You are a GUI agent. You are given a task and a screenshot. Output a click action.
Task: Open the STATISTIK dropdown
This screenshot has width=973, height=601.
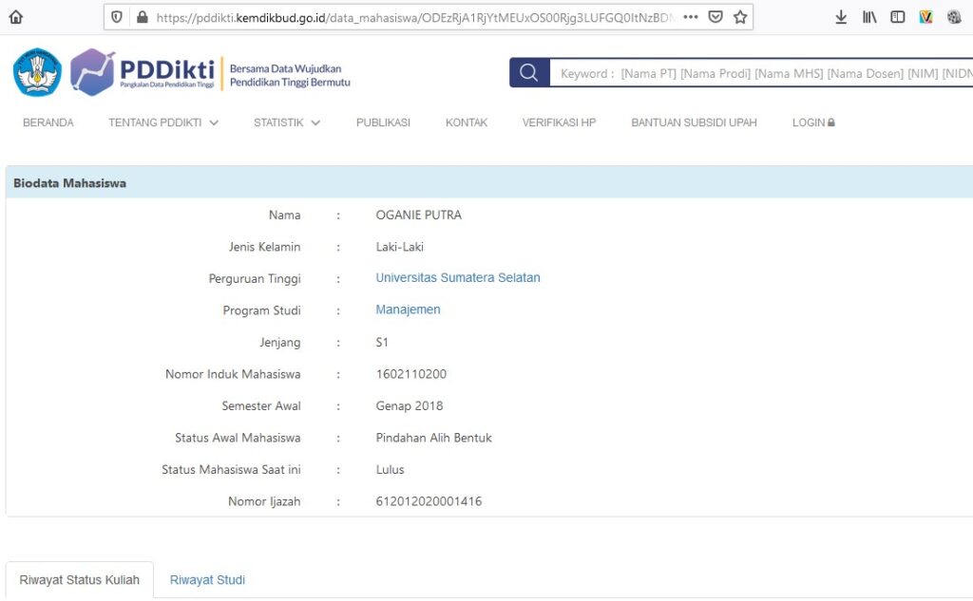(286, 122)
